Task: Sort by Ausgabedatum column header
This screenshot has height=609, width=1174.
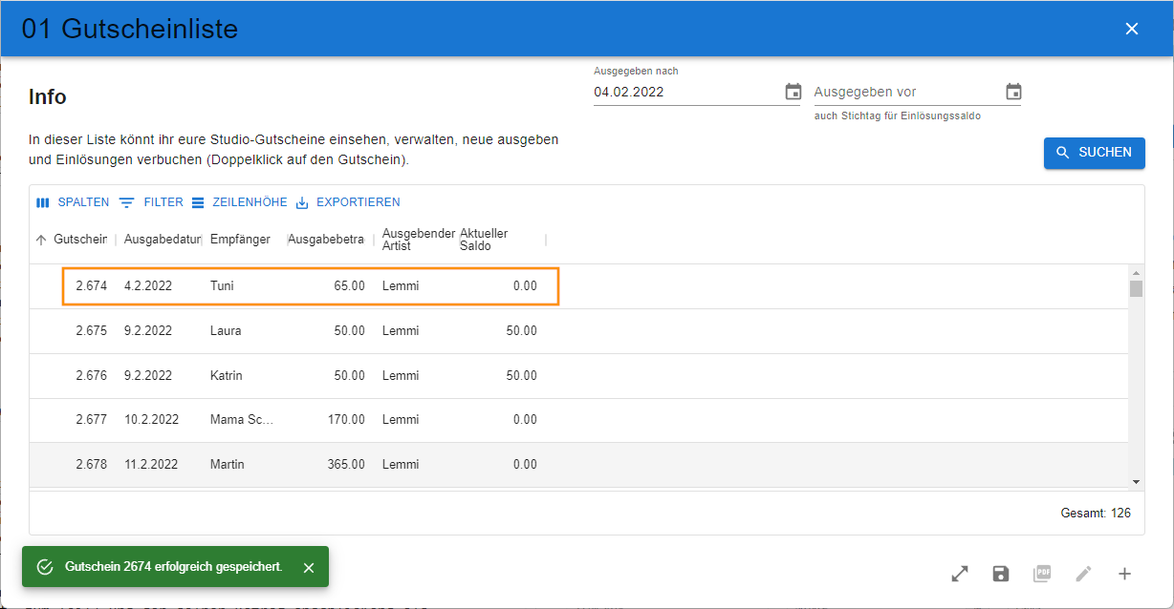Action: tap(163, 240)
